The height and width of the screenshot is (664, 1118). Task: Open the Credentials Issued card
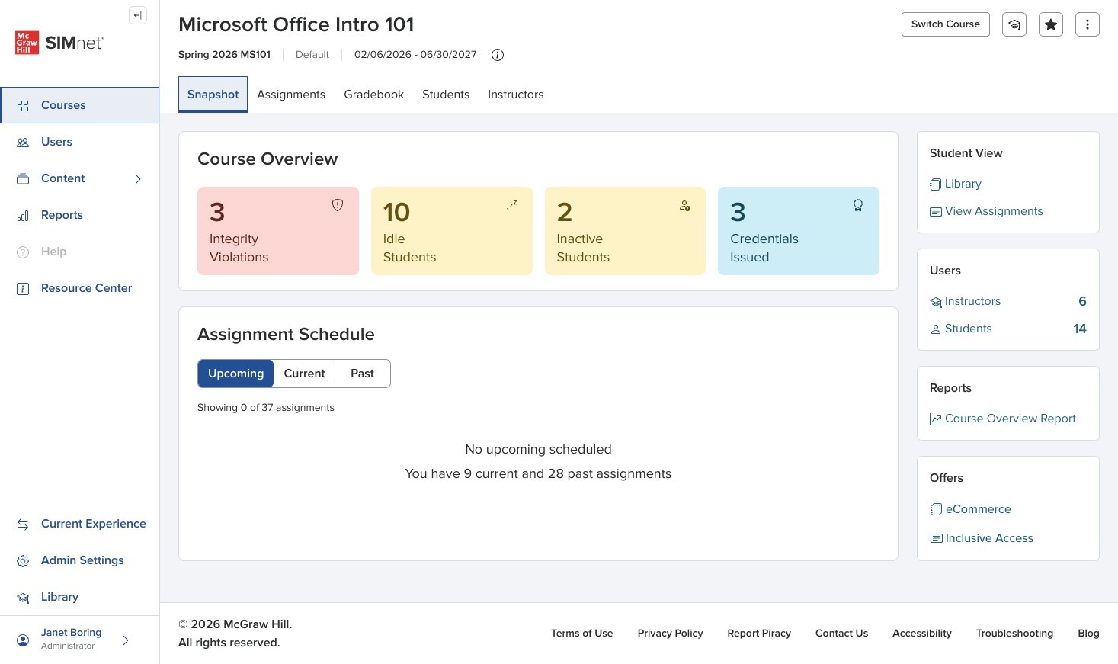coord(799,231)
